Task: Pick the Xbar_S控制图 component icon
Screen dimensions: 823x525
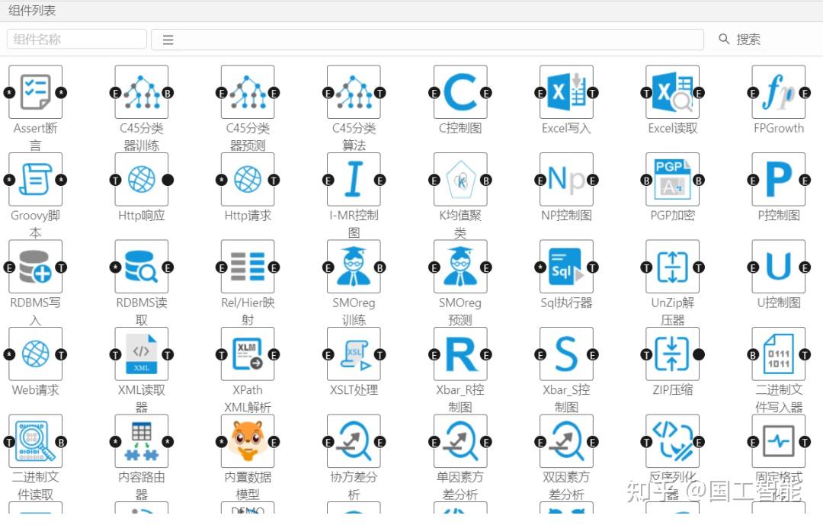Action: 566,354
